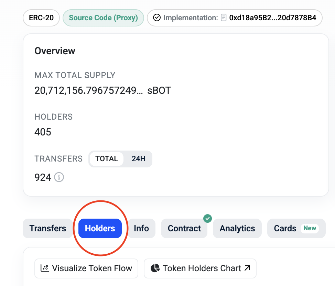Click the Source Code (Proxy) badge
335x286 pixels.
[x=104, y=18]
